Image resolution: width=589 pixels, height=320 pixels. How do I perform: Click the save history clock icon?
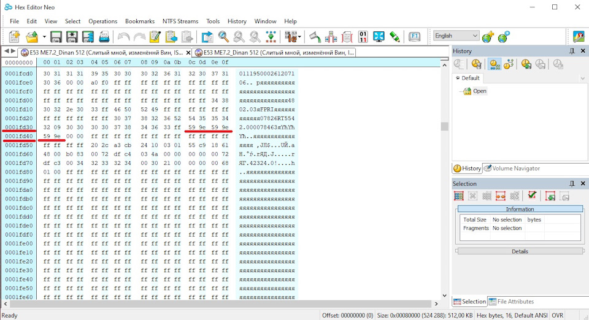pos(526,64)
